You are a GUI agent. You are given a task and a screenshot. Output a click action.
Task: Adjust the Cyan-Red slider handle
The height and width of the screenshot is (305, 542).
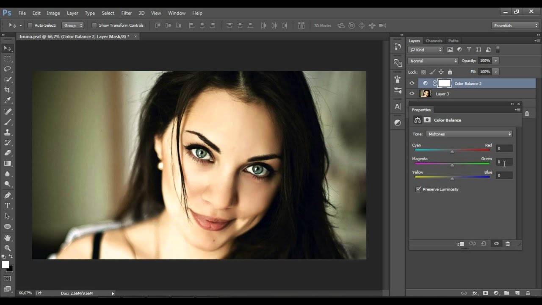452,152
